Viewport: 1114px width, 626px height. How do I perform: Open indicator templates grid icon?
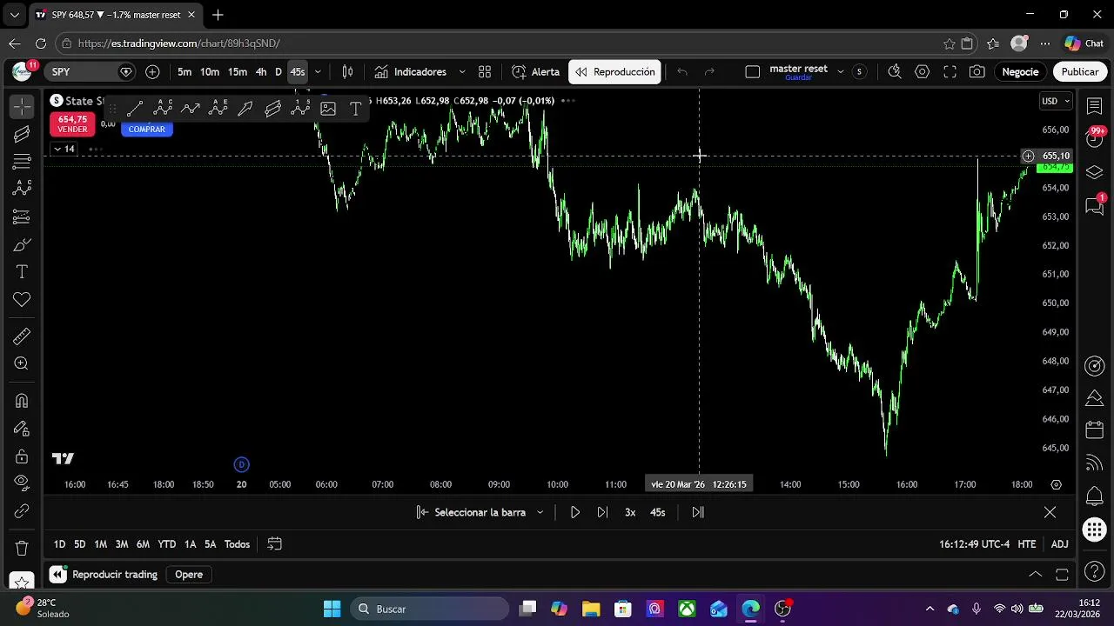pyautogui.click(x=485, y=72)
